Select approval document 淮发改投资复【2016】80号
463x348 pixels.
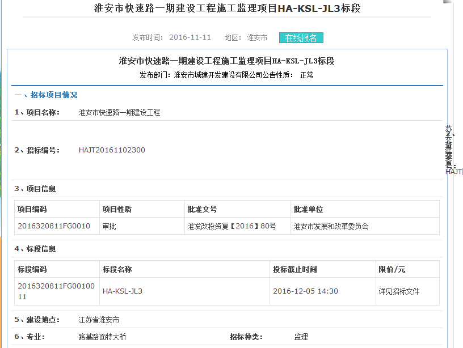[x=231, y=226]
